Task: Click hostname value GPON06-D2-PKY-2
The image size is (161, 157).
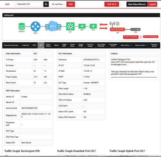Action: coord(91,60)
